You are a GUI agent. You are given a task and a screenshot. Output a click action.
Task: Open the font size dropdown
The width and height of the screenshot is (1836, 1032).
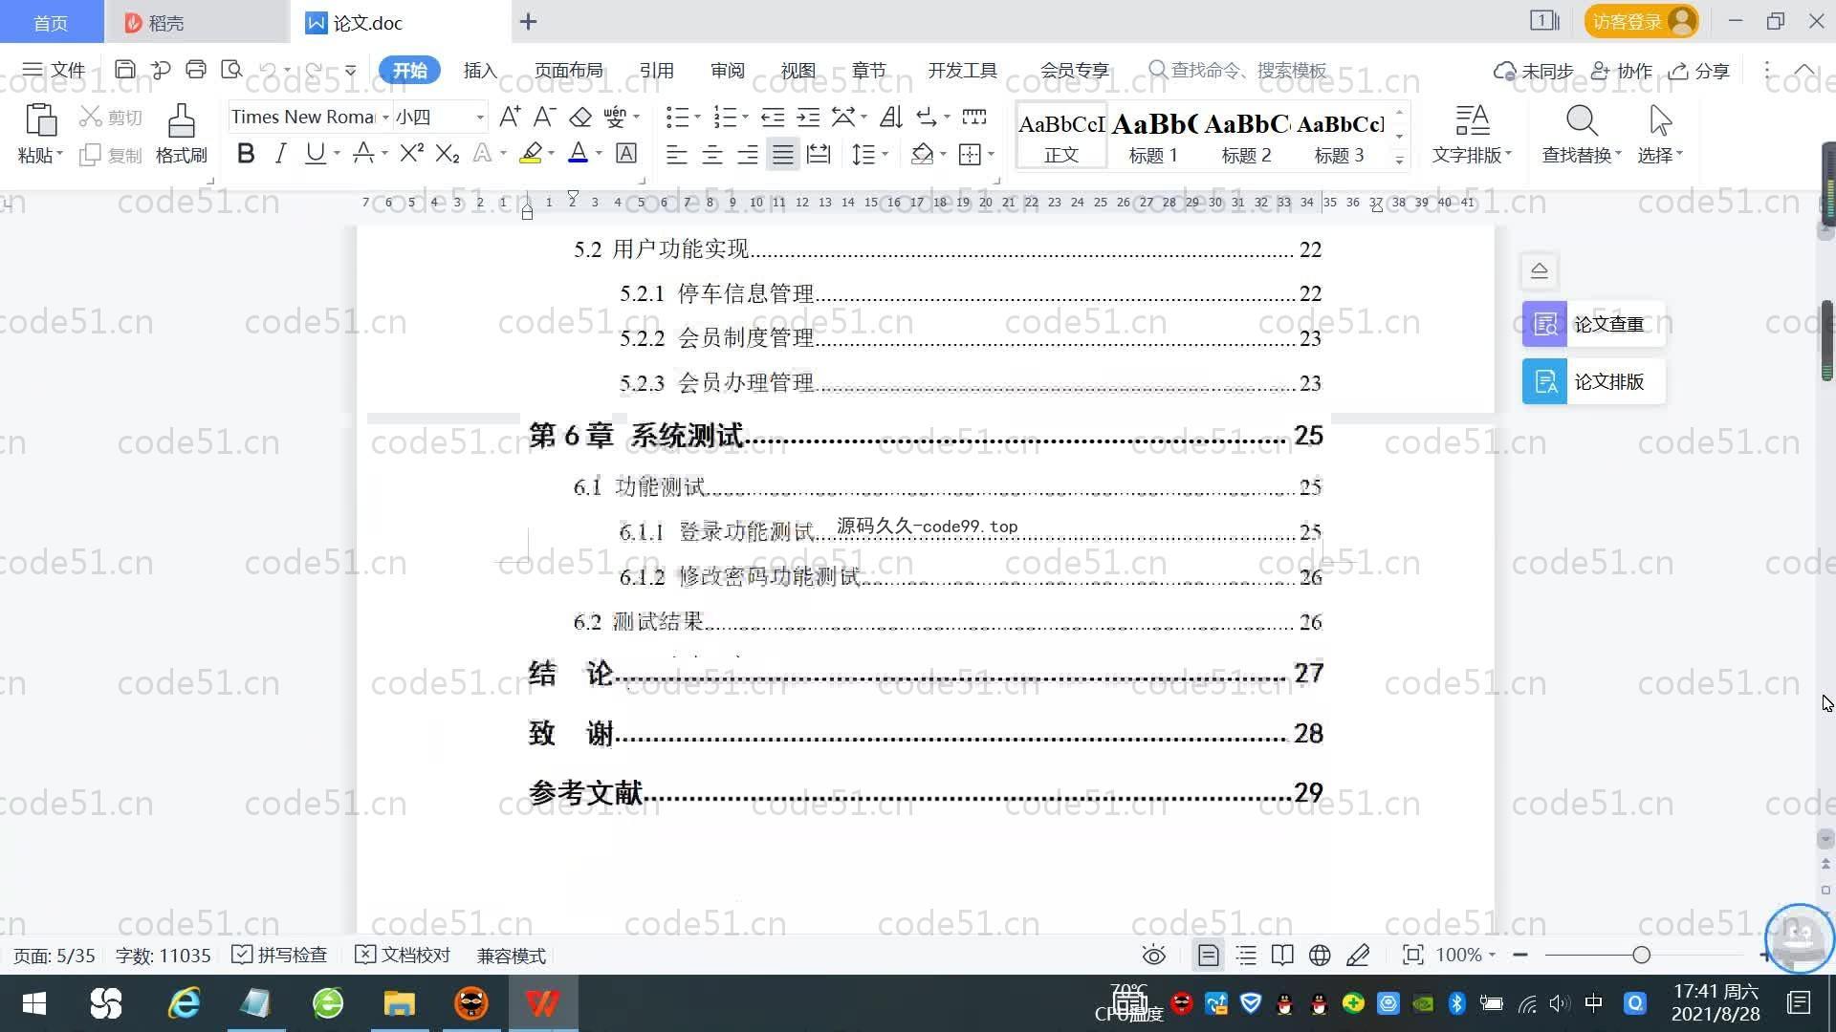[480, 118]
